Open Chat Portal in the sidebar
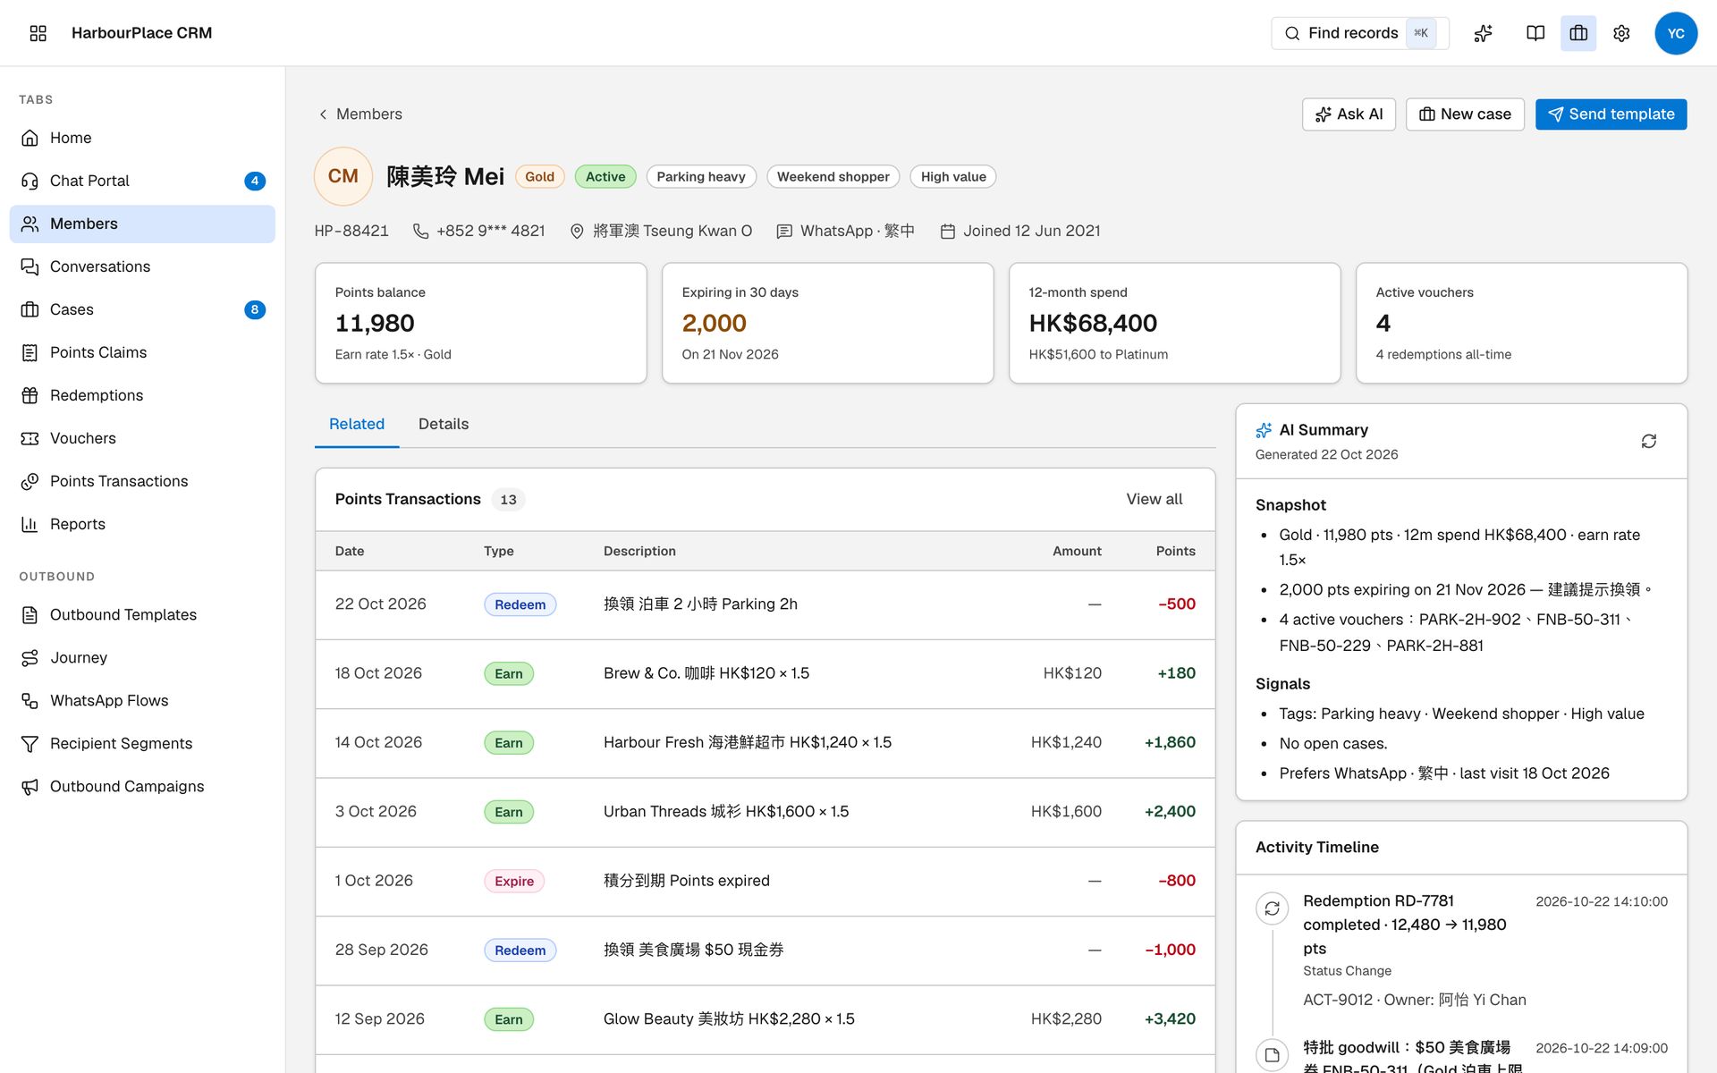Screen dimensions: 1717x1073 coord(142,181)
